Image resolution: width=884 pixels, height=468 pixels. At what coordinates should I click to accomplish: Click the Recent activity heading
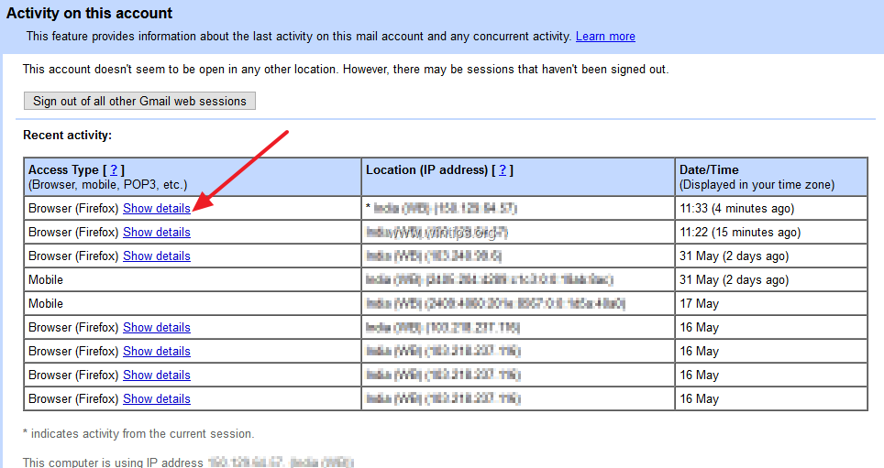click(68, 136)
